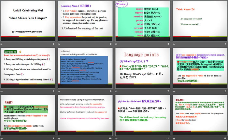Open the Listening dialogue slide
This screenshot has width=228, height=140.
click(x=85, y=69)
